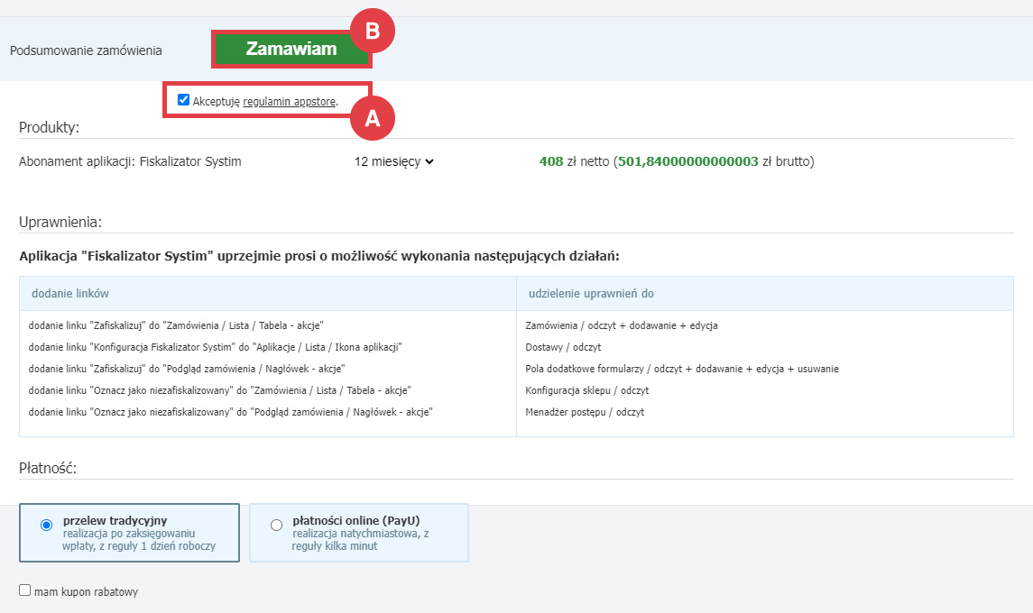Enable the mam kupon rabatowy checkbox

pos(25,590)
